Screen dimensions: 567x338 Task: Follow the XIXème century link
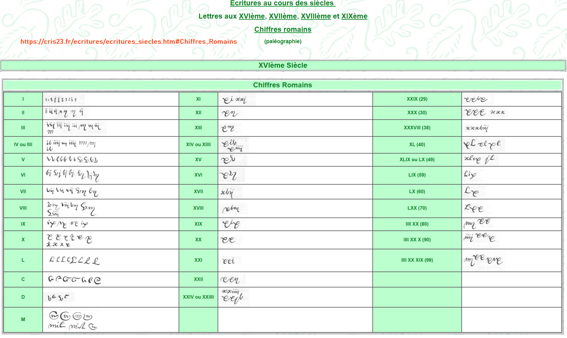pyautogui.click(x=354, y=16)
